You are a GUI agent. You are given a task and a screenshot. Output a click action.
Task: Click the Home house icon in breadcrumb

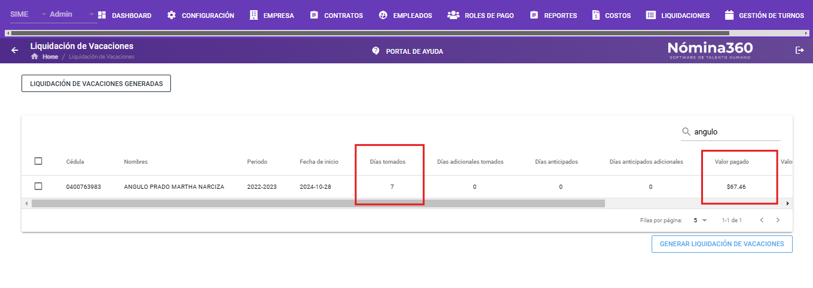click(x=35, y=57)
